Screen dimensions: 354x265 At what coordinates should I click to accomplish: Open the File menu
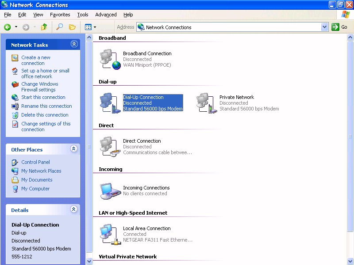coord(8,15)
